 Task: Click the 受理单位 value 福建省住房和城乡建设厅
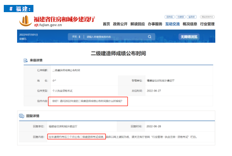[161, 81]
